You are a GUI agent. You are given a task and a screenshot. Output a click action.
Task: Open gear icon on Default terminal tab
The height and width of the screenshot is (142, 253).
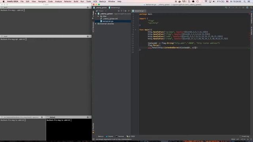pos(88,117)
